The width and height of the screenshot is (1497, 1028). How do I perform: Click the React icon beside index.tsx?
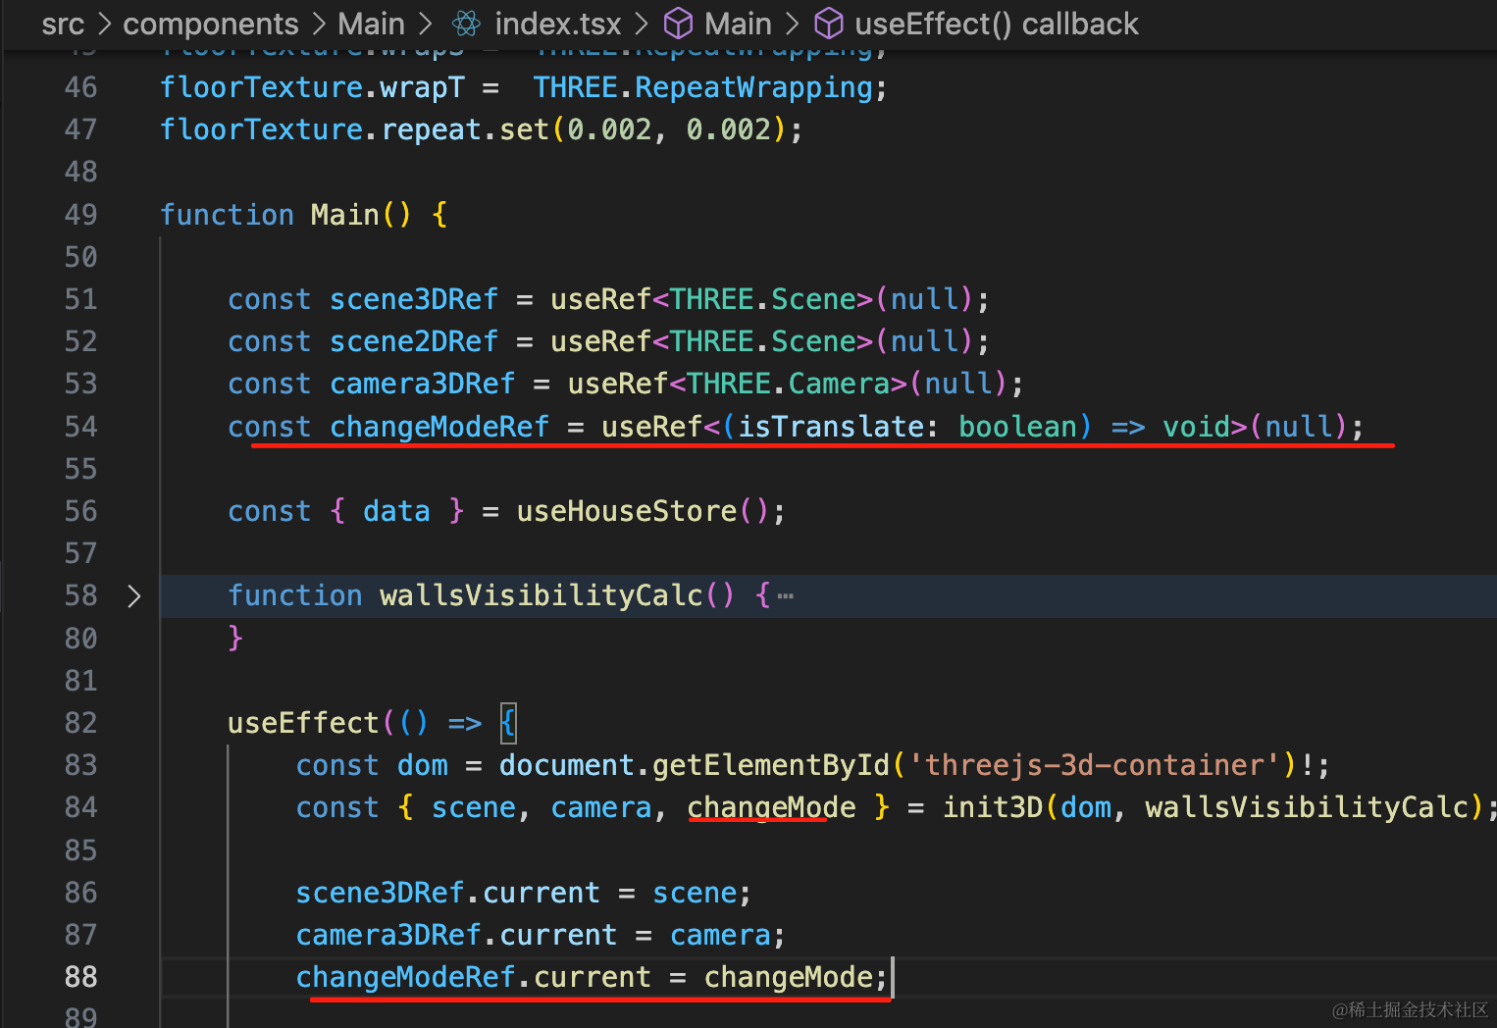pyautogui.click(x=467, y=24)
